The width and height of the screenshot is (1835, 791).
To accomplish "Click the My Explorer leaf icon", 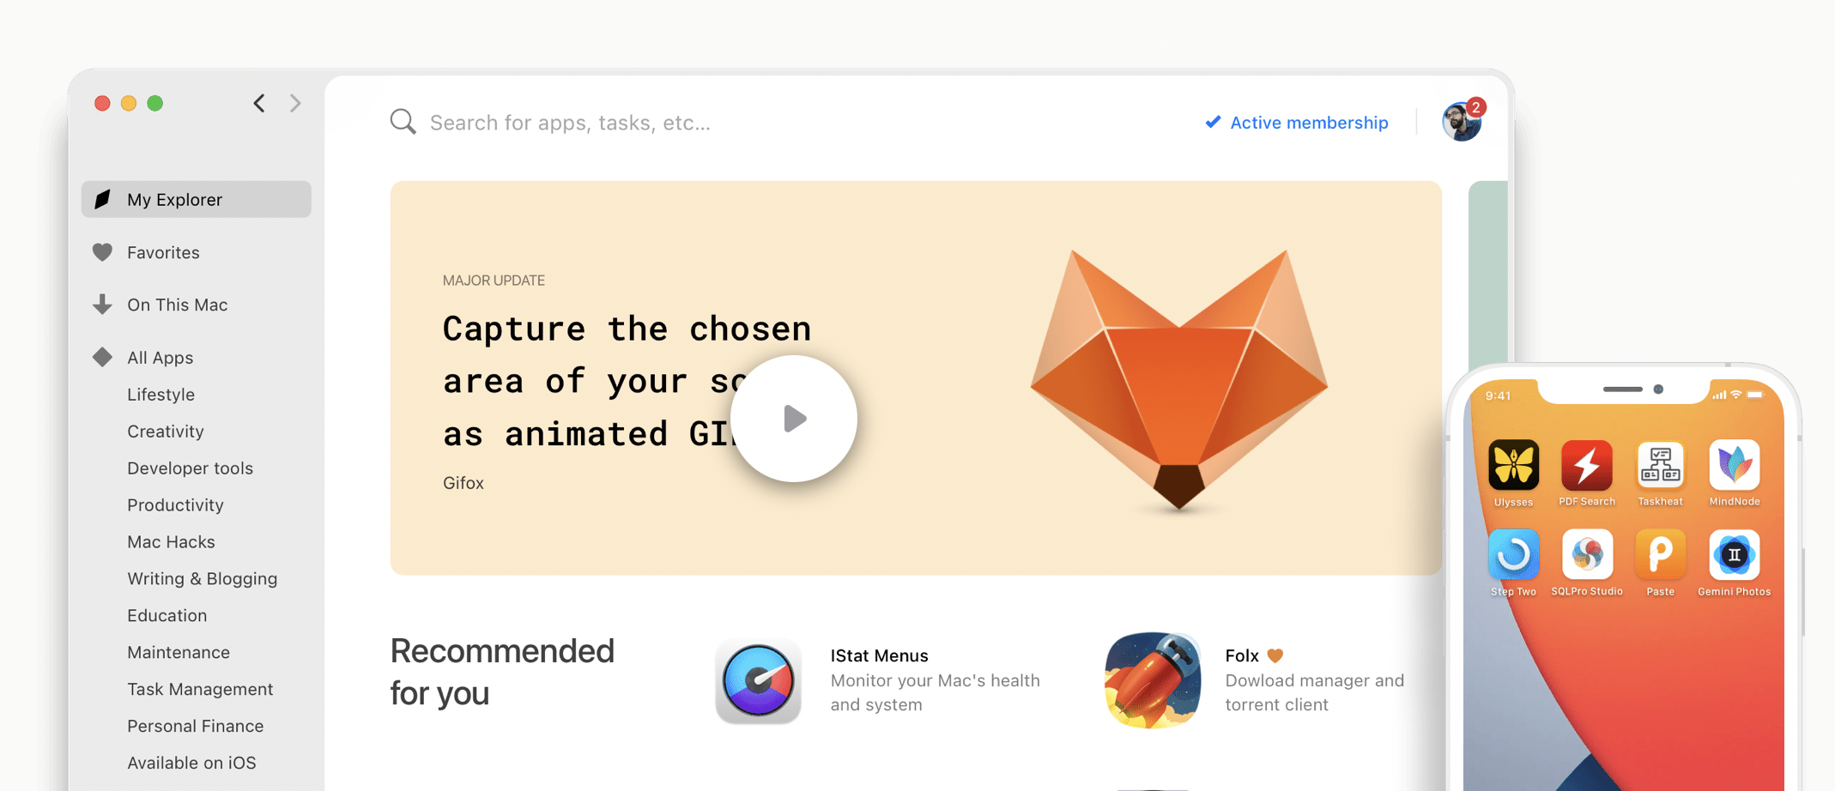I will tap(103, 199).
